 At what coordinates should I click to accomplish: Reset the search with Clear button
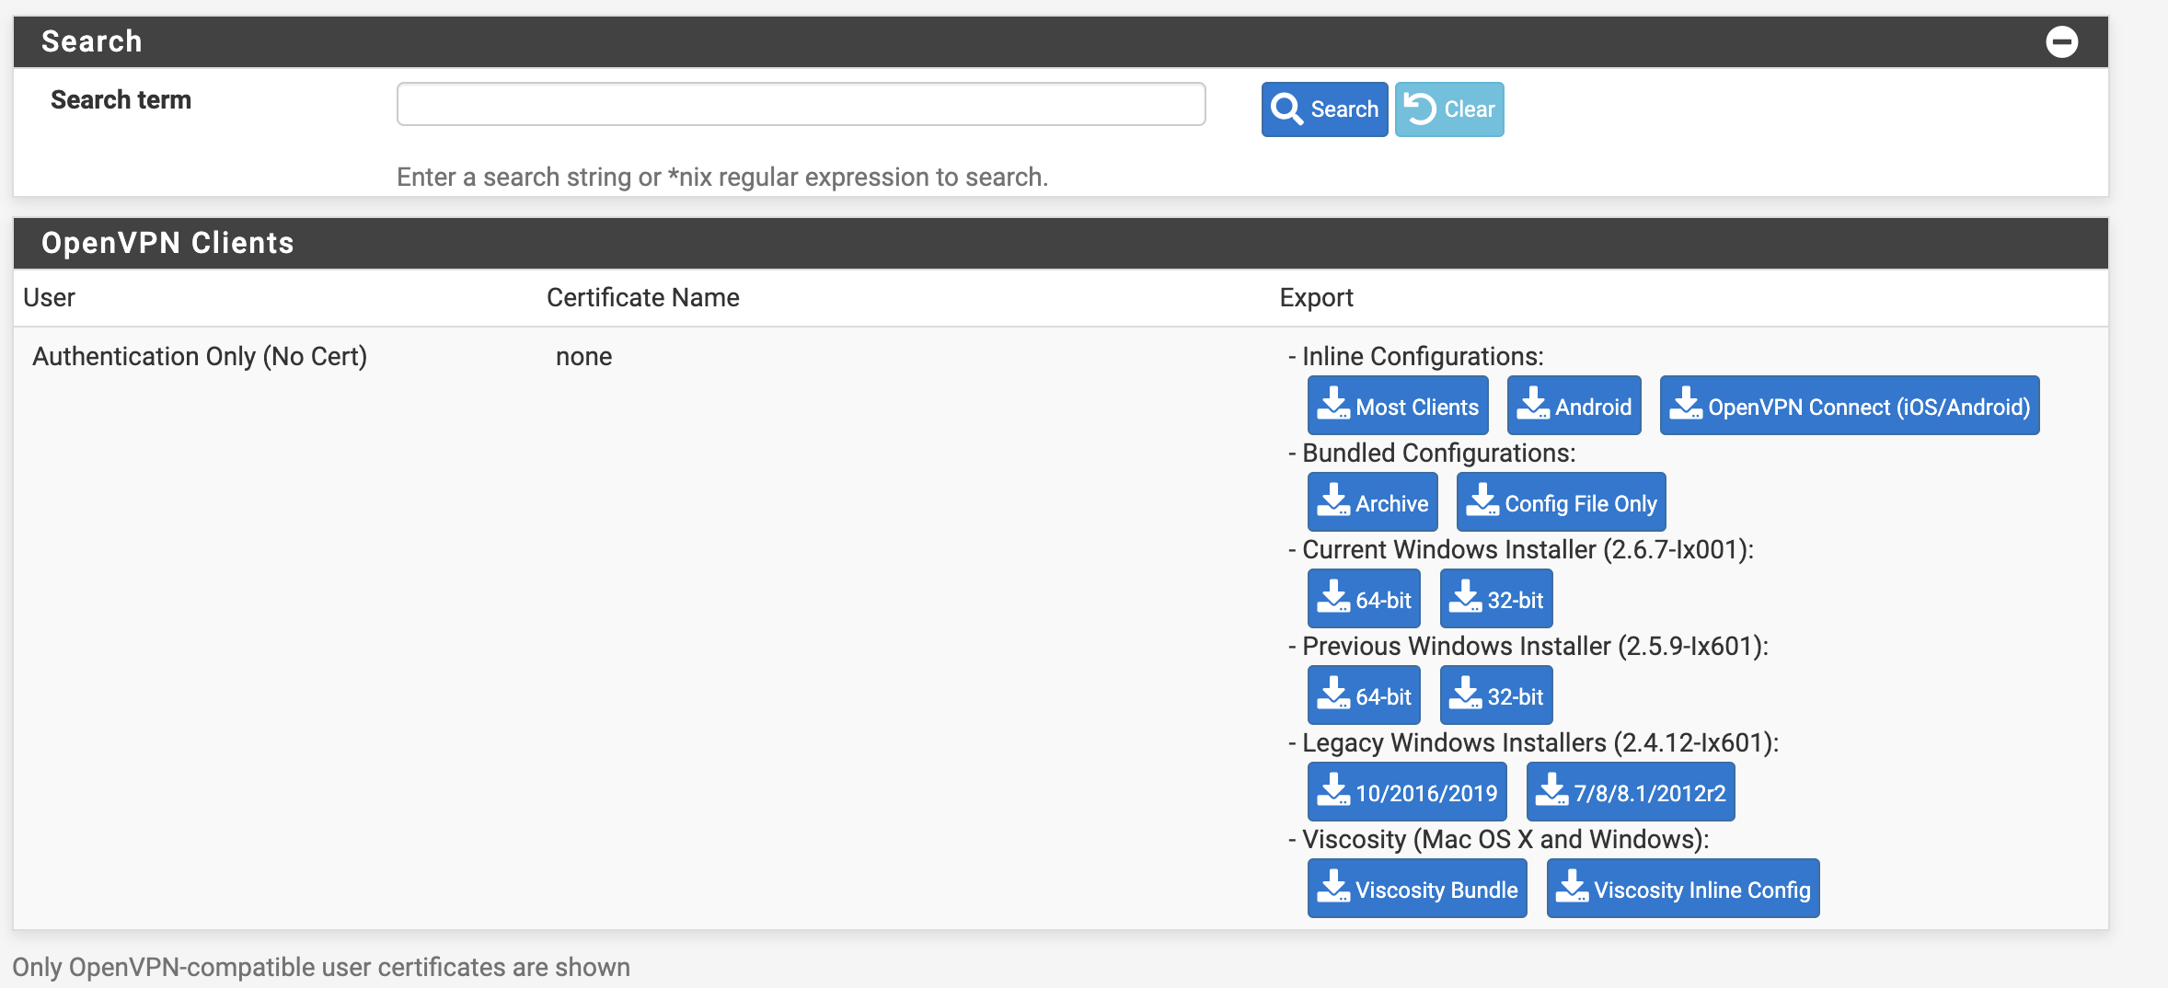coord(1448,109)
